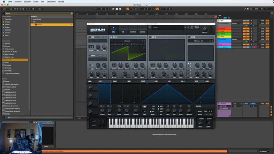Open the Sounds browser category
This screenshot has width=274, height=154.
click(x=8, y=44)
